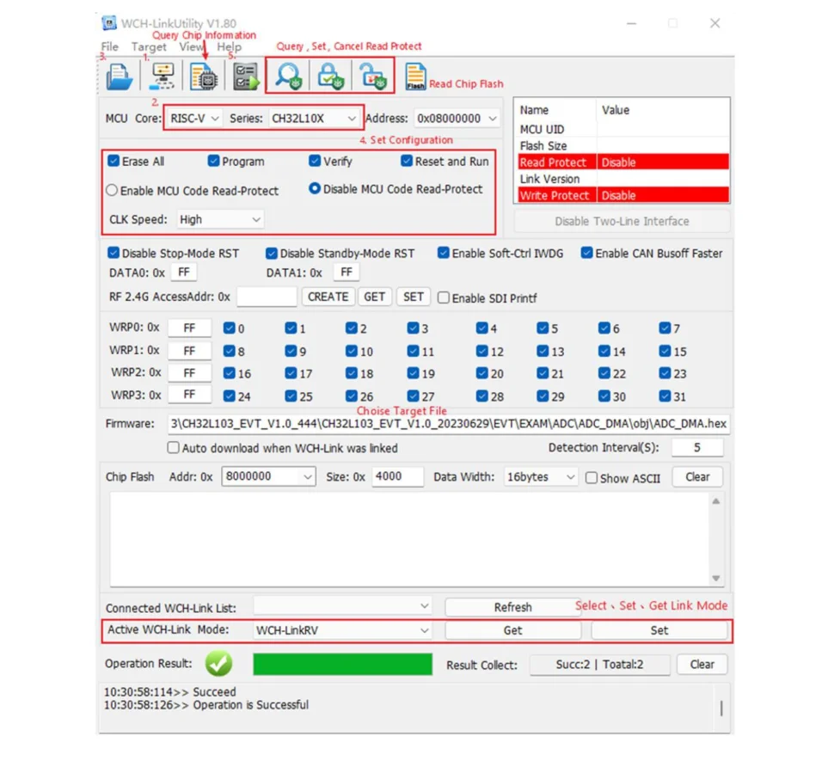828x779 pixels.
Task: Toggle the Verify checkbox
Action: point(315,161)
